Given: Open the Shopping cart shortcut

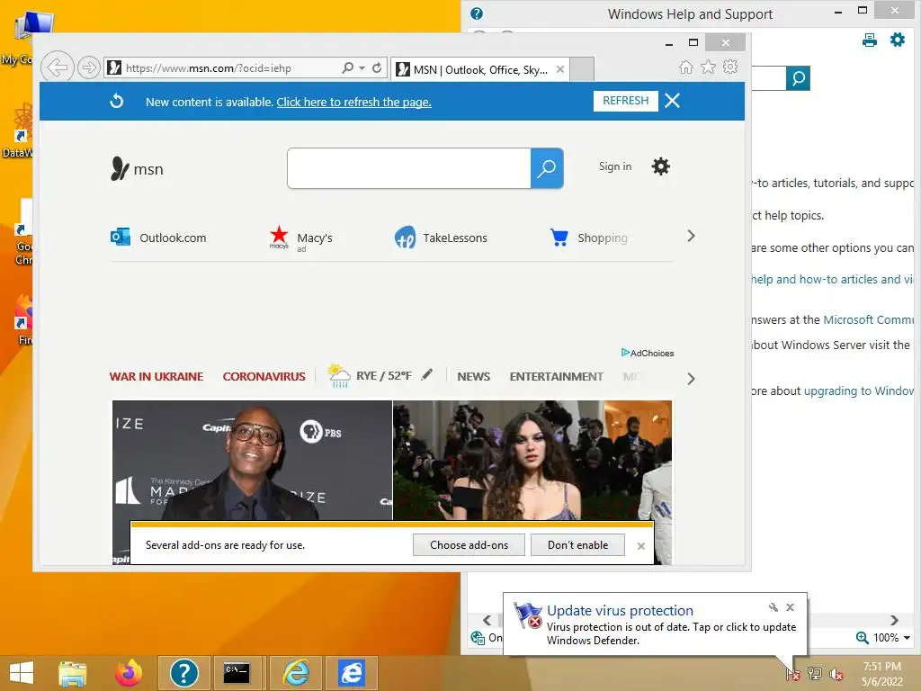Looking at the screenshot, I should click(589, 238).
